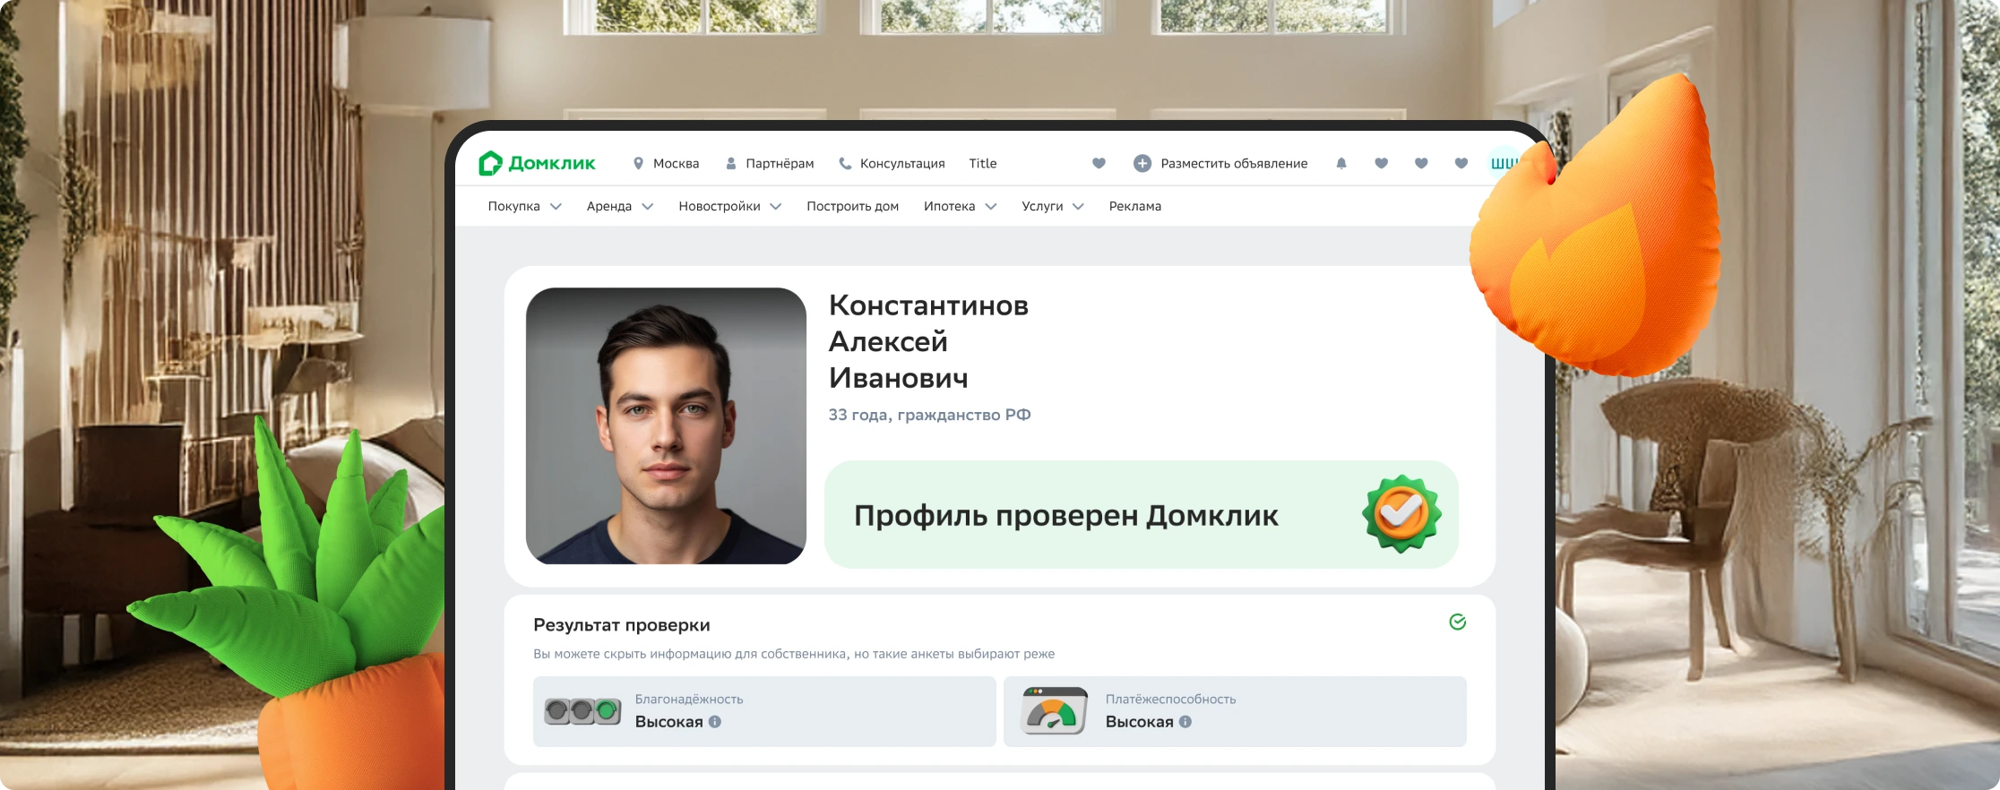Open the Домклик logo home link
Image resolution: width=2000 pixels, height=790 pixels.
(x=537, y=163)
